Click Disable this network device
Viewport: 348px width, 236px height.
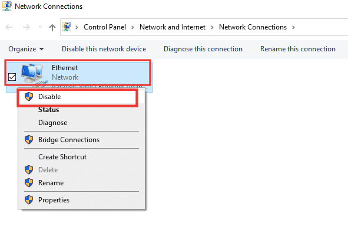point(104,49)
